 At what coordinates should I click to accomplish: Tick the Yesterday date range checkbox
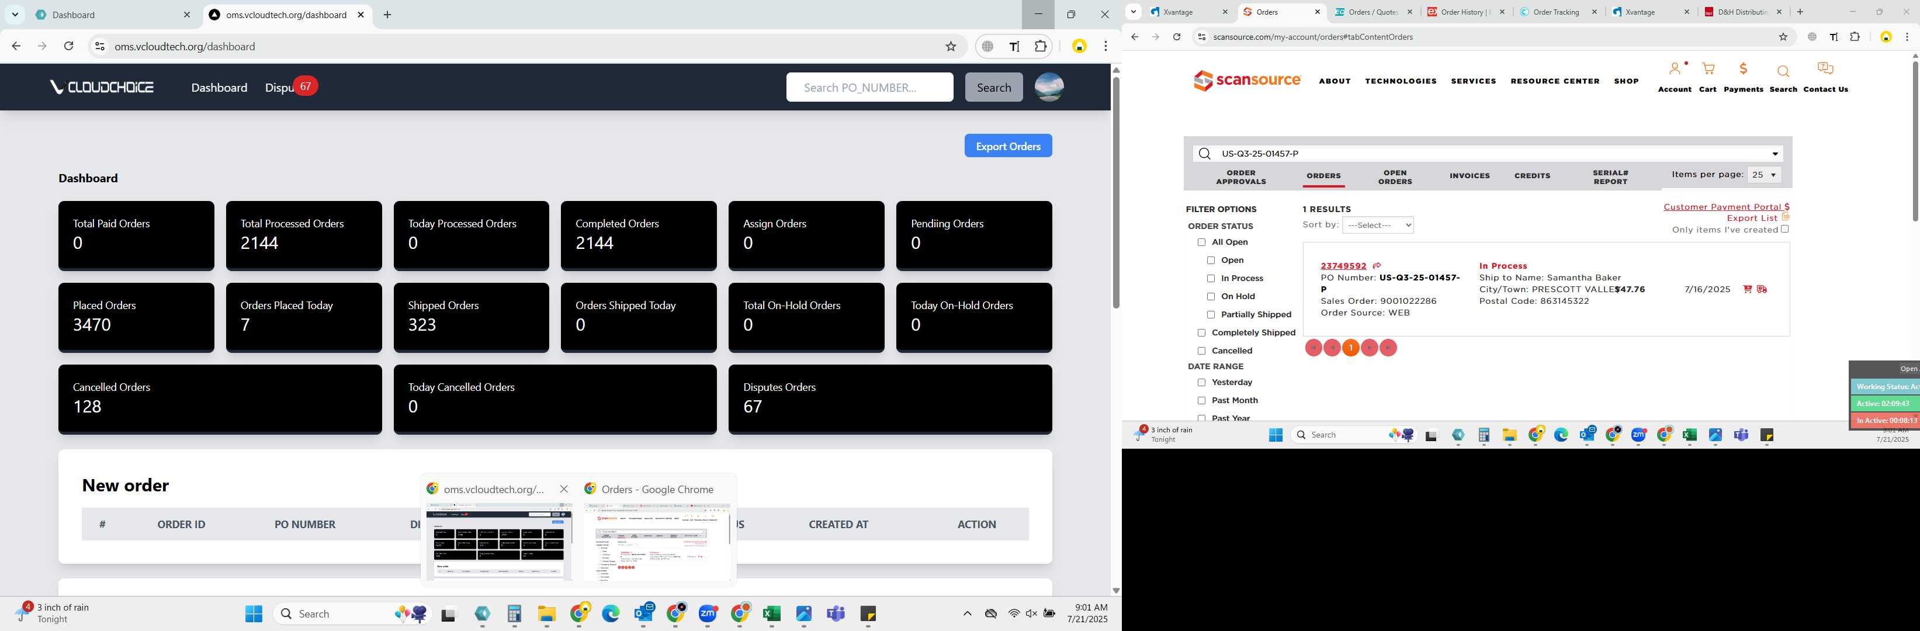(1201, 382)
